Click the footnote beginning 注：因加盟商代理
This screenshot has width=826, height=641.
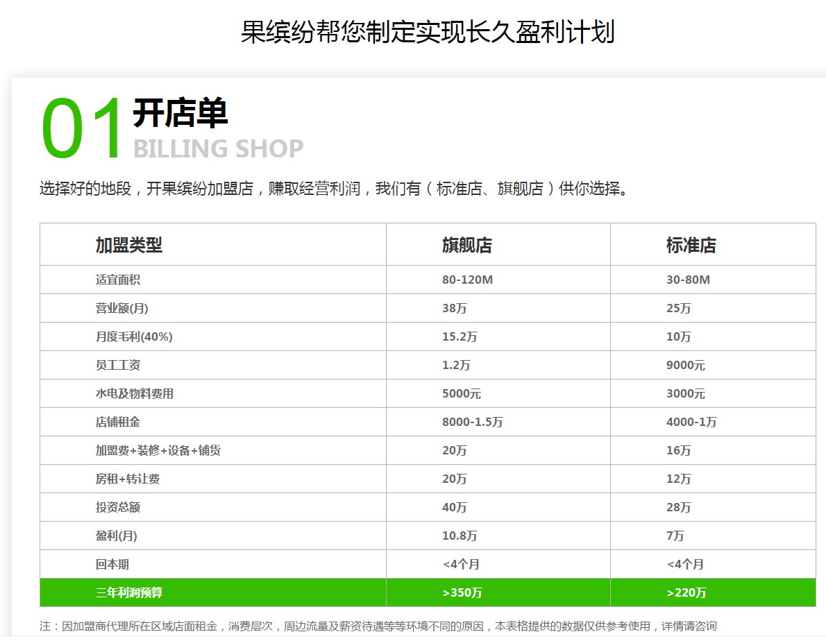378,626
